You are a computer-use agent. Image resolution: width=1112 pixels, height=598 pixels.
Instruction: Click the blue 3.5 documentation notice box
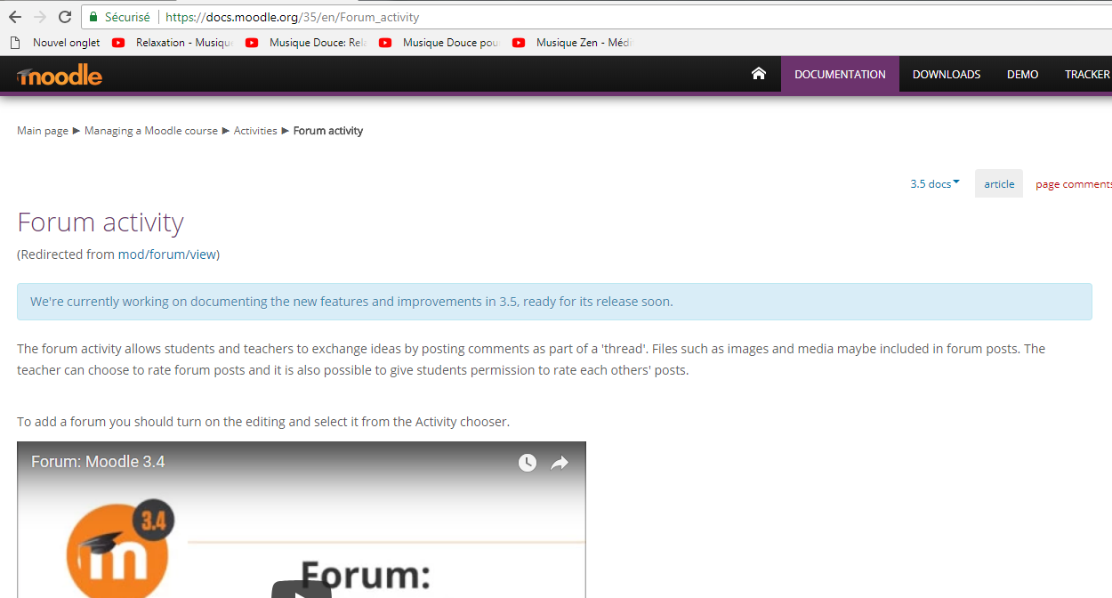[x=554, y=302]
